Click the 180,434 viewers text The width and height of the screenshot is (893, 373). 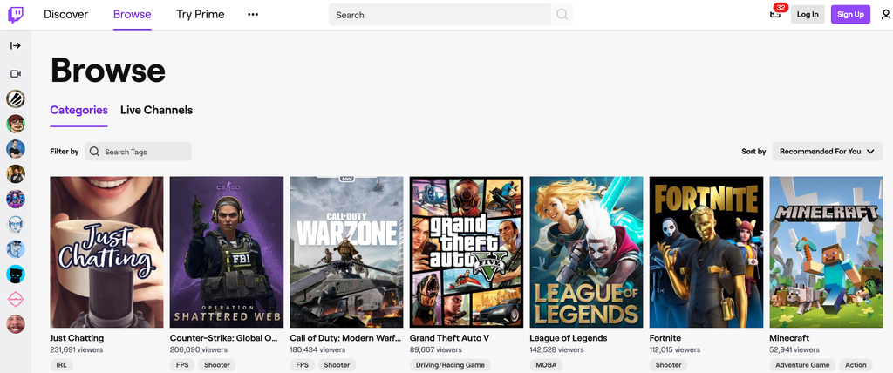tap(317, 349)
